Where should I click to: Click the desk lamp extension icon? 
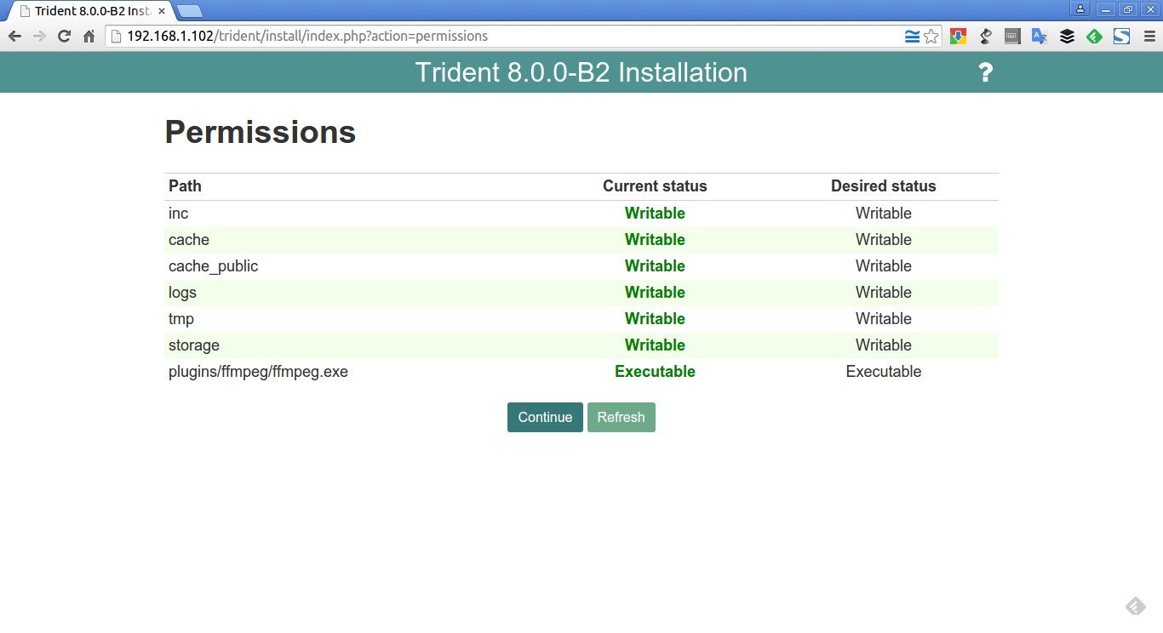[985, 36]
